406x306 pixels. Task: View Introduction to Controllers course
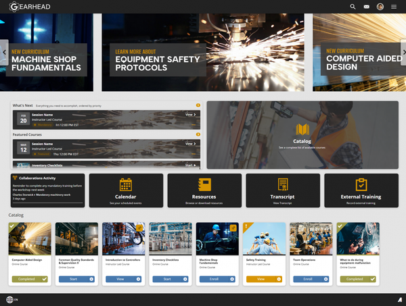click(124, 279)
